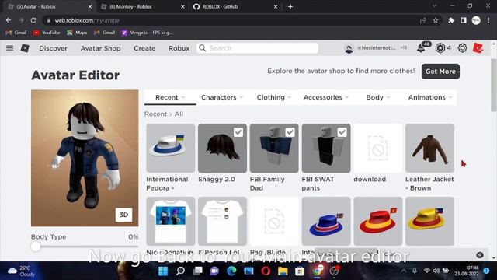Go back using browser back arrow
This screenshot has height=280, width=497.
[9, 20]
